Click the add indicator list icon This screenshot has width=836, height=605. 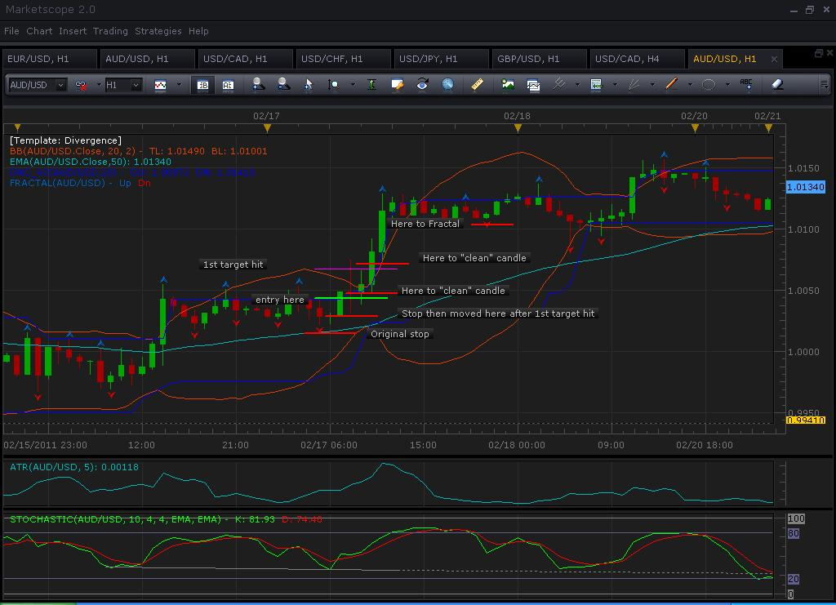pos(596,85)
